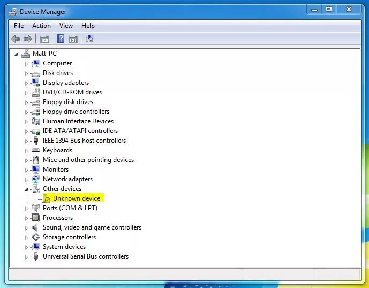
Task: Collapse the Matt-PC root node
Action: point(16,55)
